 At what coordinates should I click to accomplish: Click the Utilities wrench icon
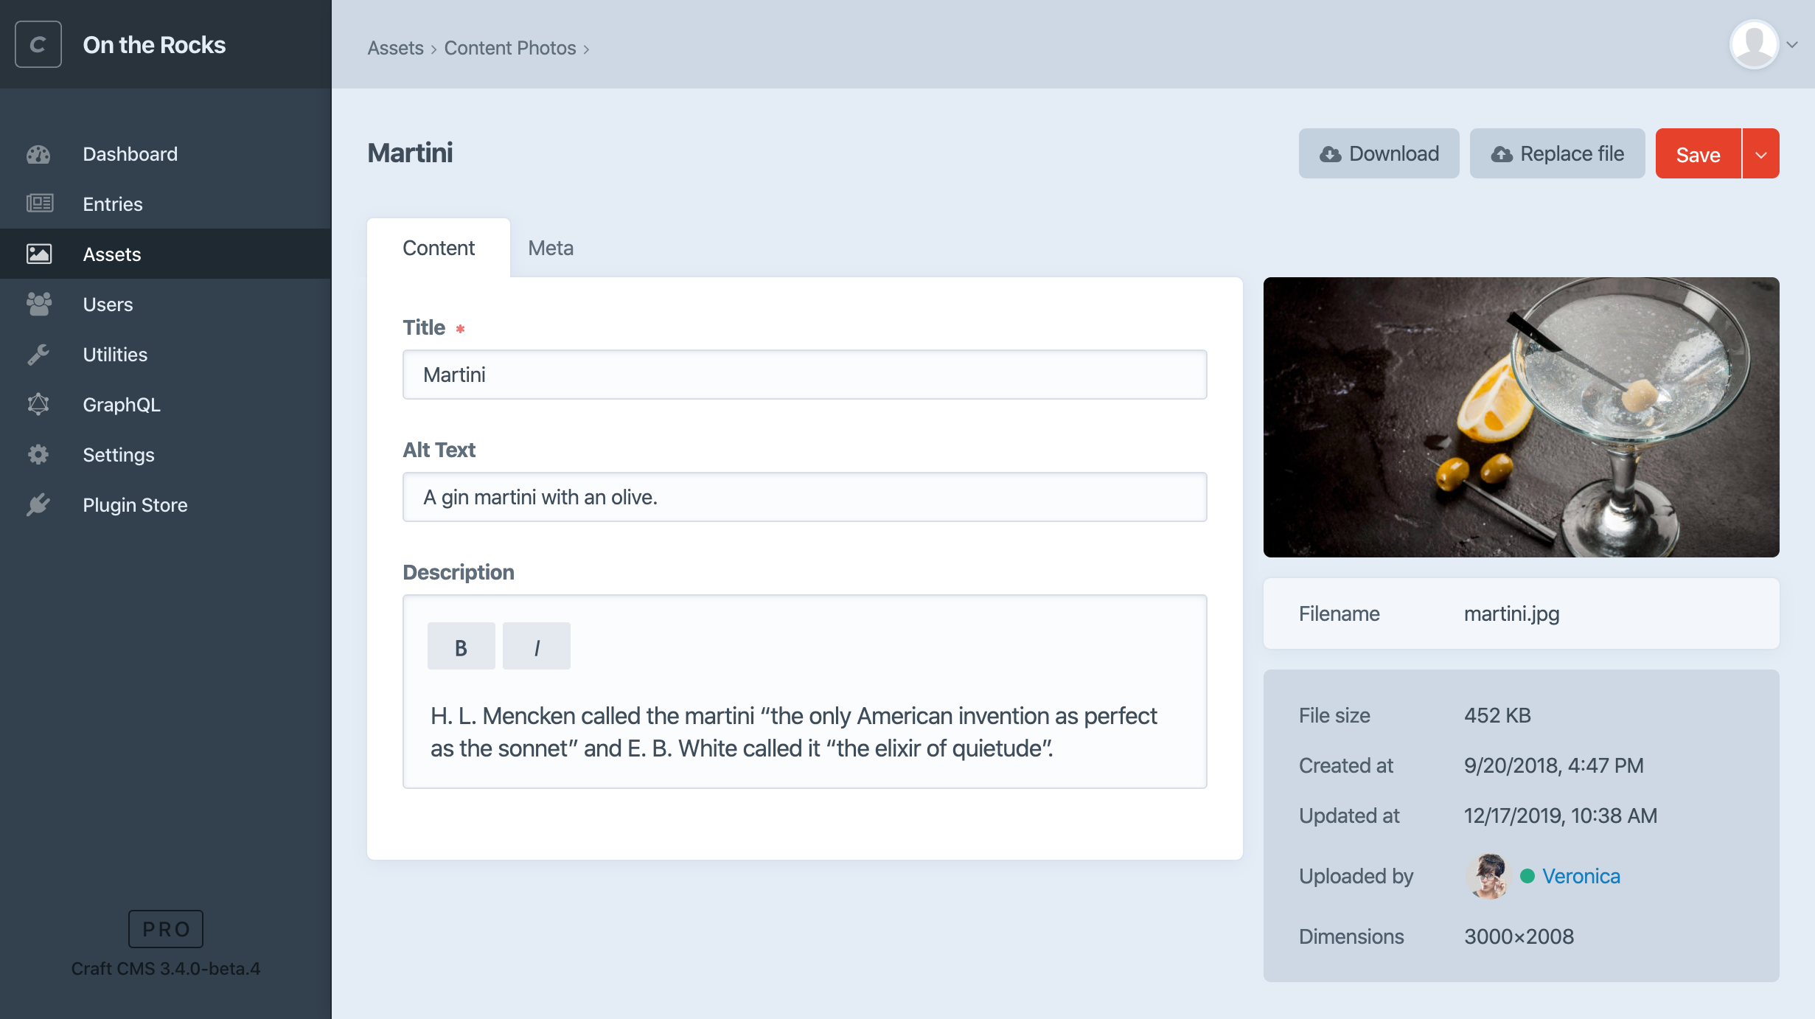(x=38, y=355)
